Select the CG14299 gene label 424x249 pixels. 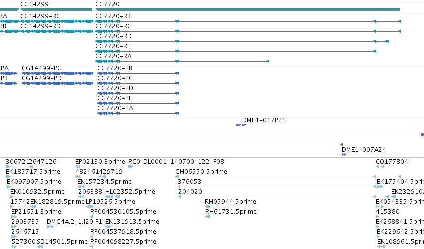click(34, 4)
